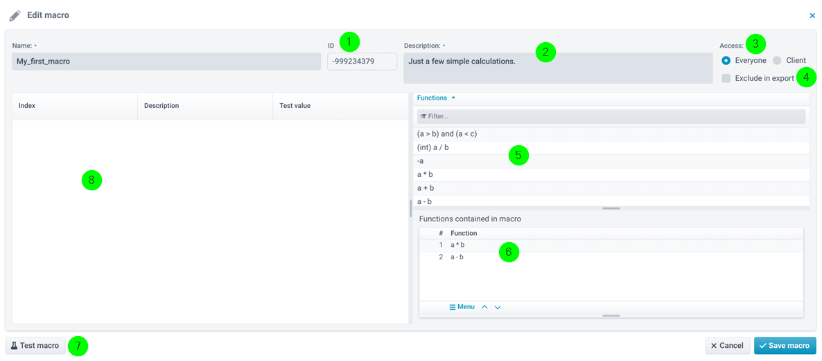Viewport: 822px width, 361px height.
Task: Click the ID field -999234379
Action: tap(362, 62)
